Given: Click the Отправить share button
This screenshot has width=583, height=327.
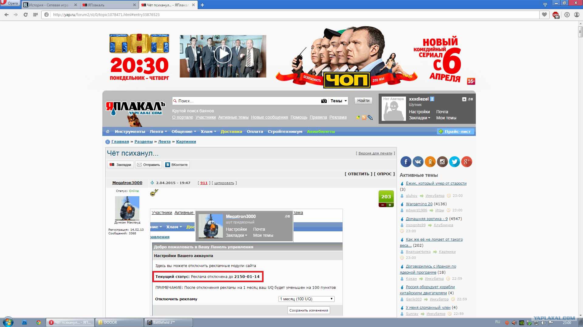Looking at the screenshot, I should [x=148, y=165].
